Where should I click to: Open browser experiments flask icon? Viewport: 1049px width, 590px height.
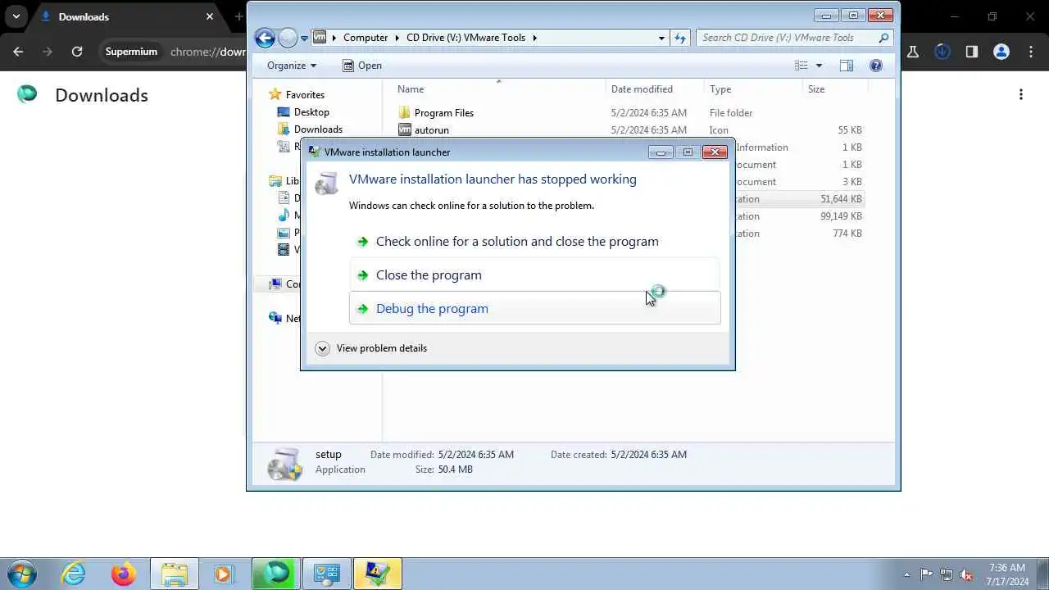pyautogui.click(x=913, y=52)
